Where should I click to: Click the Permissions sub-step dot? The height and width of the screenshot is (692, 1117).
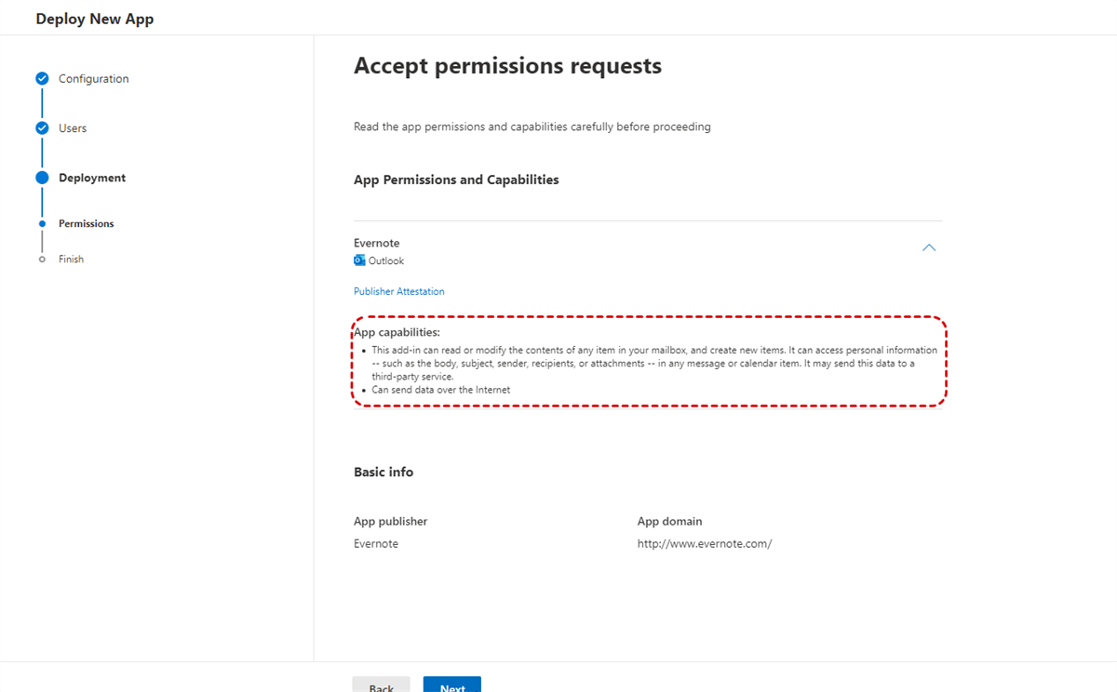(42, 224)
